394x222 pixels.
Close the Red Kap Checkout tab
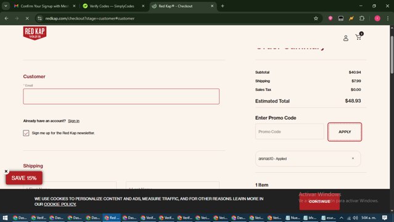(x=212, y=6)
